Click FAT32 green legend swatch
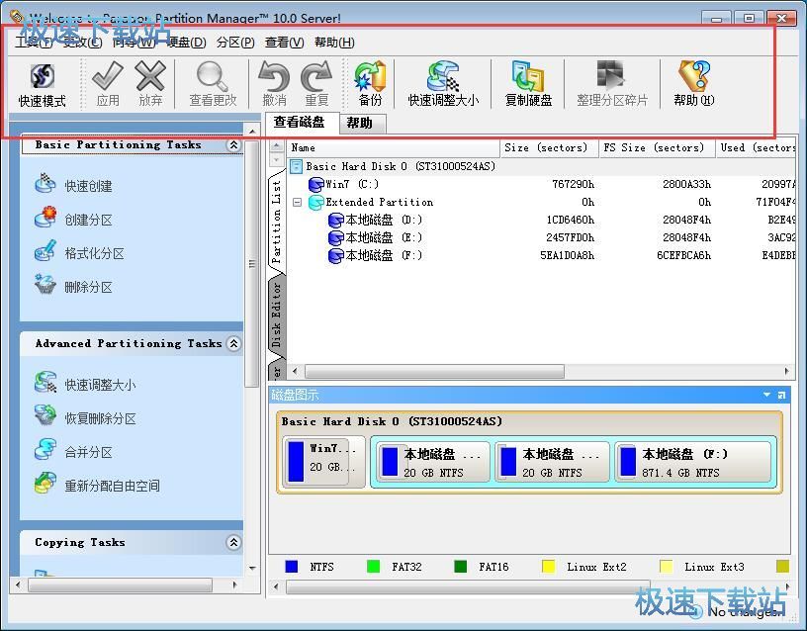Screen dimensions: 807x631 point(373,567)
